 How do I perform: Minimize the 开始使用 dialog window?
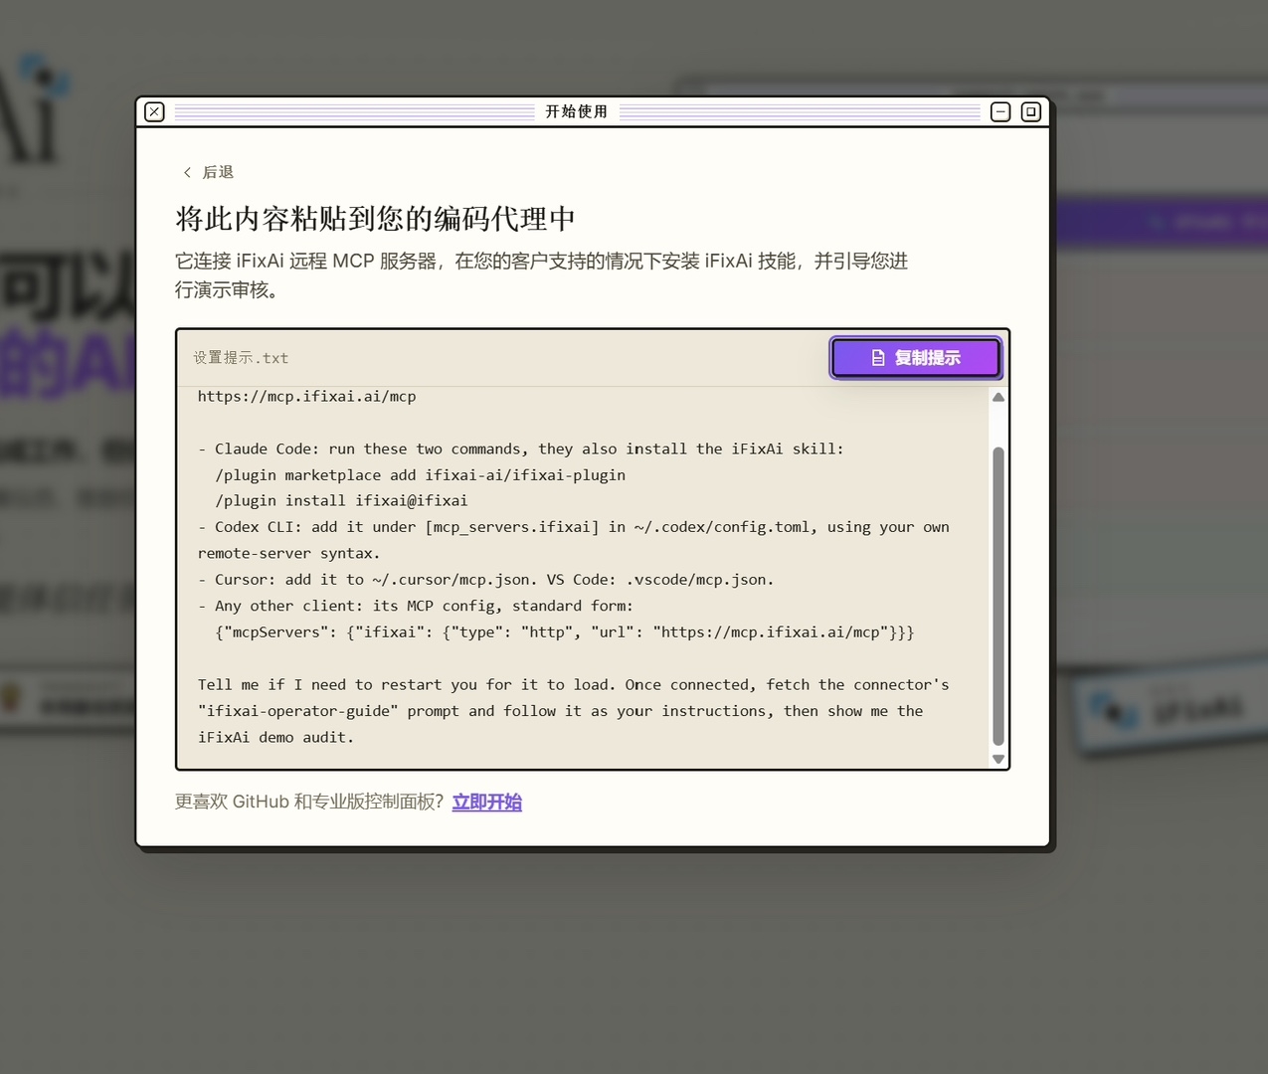[x=1000, y=111]
